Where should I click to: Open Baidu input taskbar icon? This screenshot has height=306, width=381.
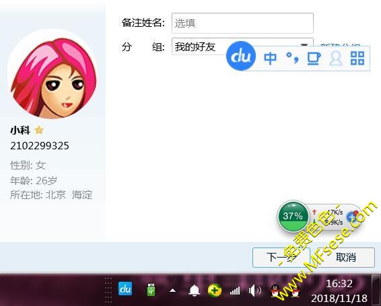(125, 289)
